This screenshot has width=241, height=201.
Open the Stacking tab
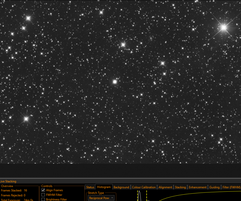(x=180, y=187)
